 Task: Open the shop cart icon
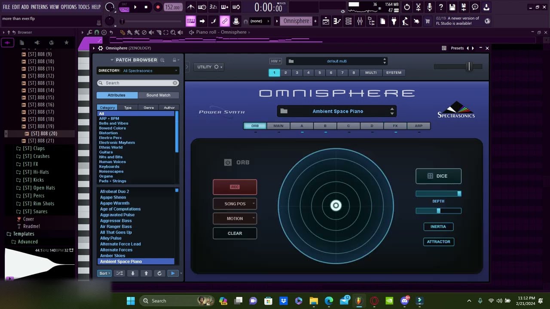(428, 21)
